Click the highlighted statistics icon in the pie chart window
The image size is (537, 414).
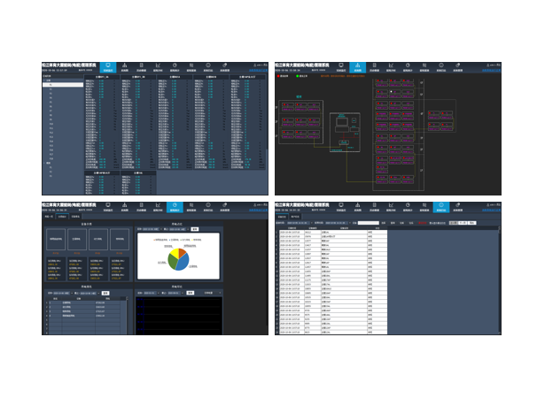point(174,206)
